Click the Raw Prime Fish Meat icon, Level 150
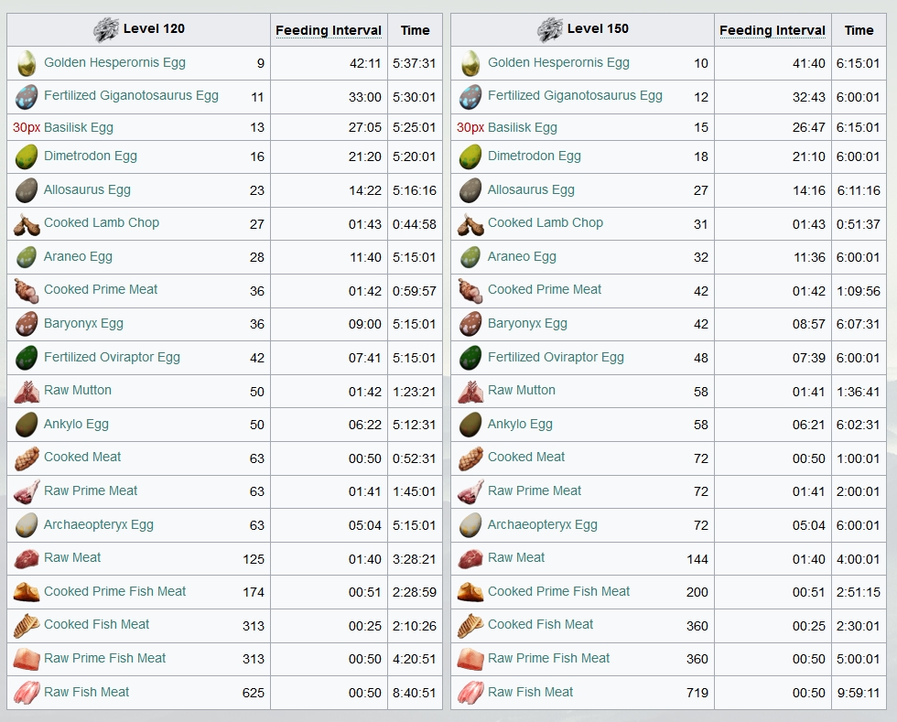The height and width of the screenshot is (722, 897). [470, 659]
